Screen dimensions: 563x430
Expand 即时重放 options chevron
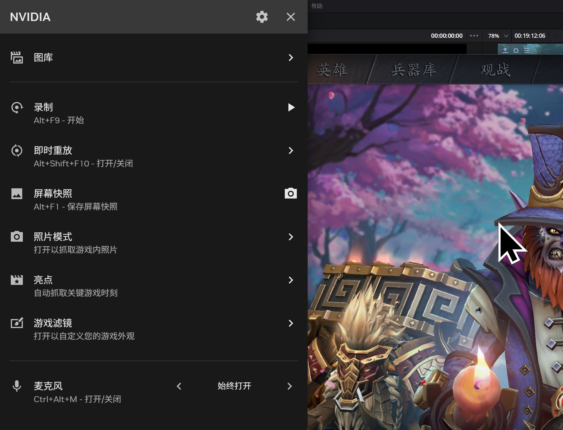click(x=291, y=151)
